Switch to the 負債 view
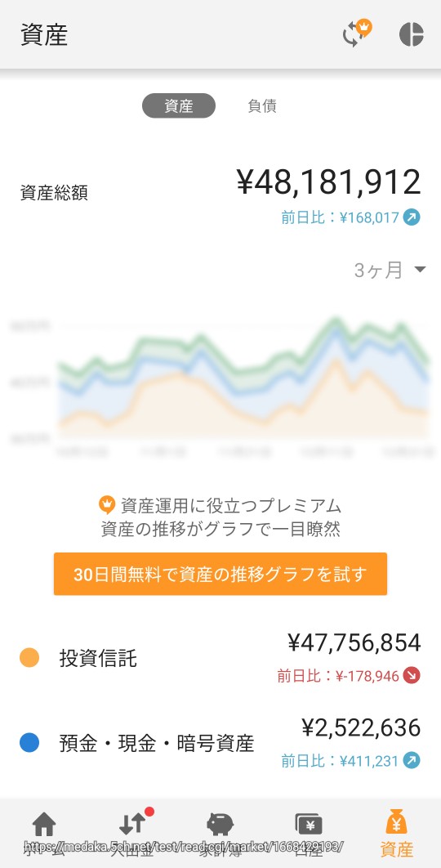This screenshot has height=868, width=441. [x=262, y=105]
